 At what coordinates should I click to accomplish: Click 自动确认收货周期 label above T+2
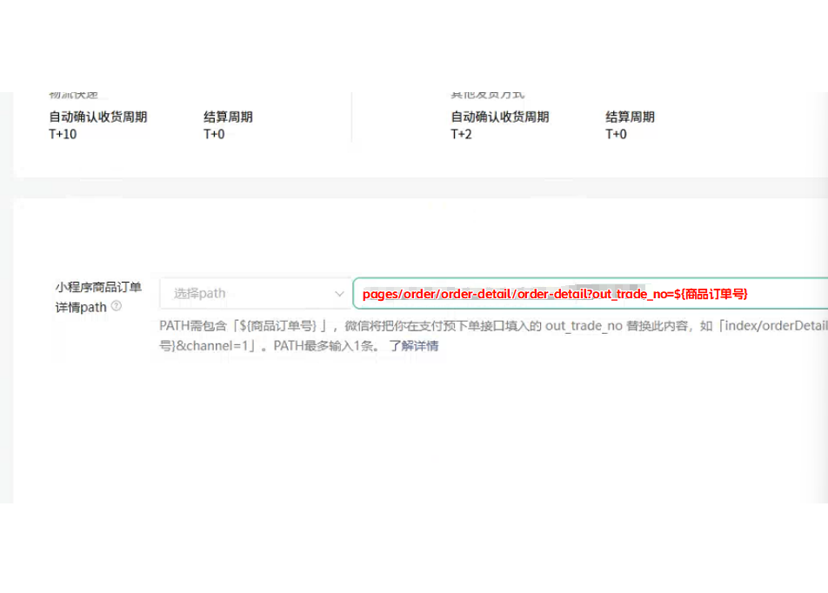[499, 117]
